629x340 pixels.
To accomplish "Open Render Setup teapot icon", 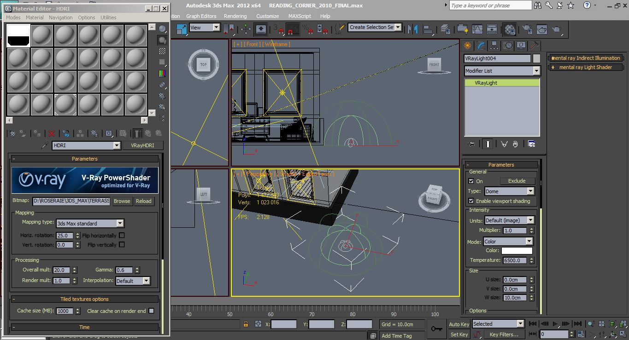I will (527, 29).
